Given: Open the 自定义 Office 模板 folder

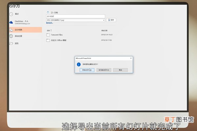Looking at the screenshot, I should point(59,40).
